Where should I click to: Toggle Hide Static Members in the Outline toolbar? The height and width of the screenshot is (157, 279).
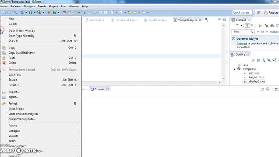tap(274, 61)
